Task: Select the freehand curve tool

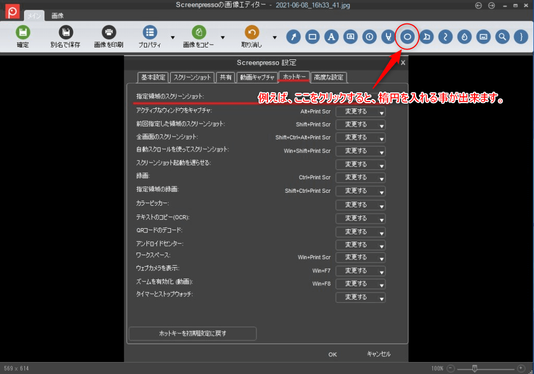Action: pos(445,37)
